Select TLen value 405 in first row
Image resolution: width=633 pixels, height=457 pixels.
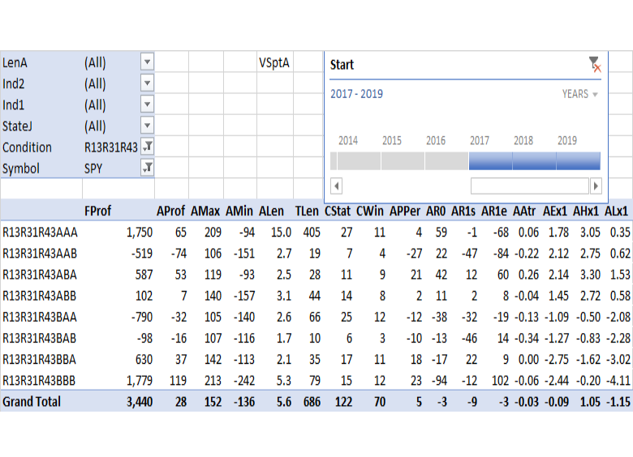pyautogui.click(x=312, y=233)
